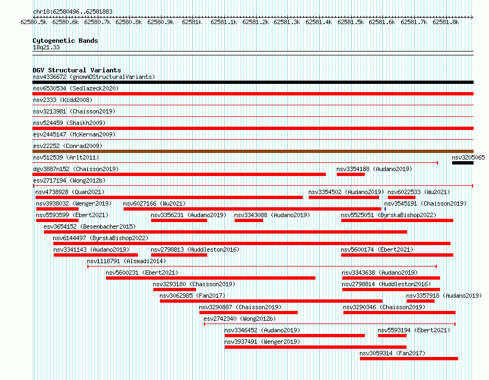
Task: Click the red bar under nsv3343088
Action: [249, 220]
